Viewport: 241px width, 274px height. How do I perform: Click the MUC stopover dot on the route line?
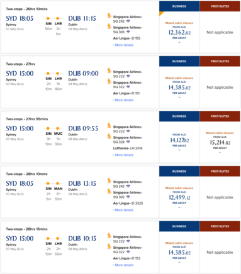[x=58, y=128]
